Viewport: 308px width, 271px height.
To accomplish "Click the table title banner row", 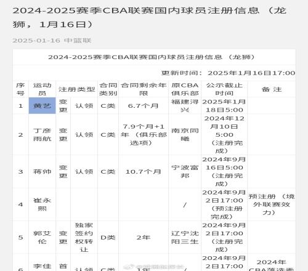I will point(154,57).
